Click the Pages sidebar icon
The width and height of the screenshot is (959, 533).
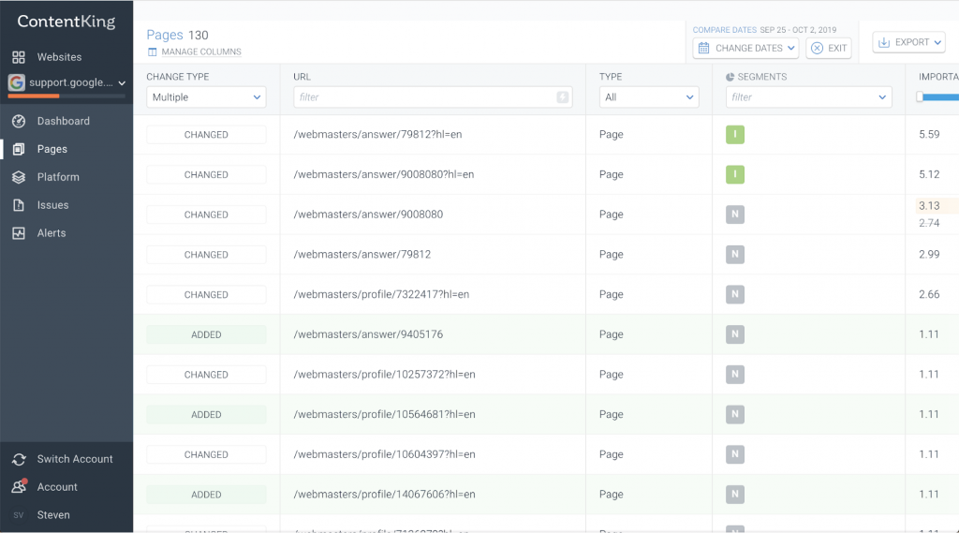point(19,149)
